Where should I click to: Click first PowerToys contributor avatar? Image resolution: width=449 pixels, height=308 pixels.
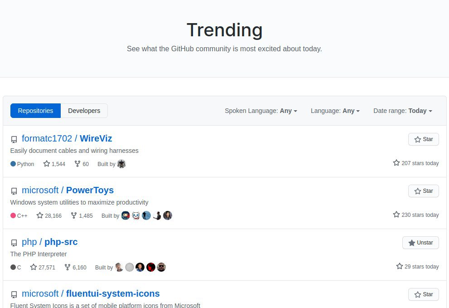pyautogui.click(x=126, y=215)
